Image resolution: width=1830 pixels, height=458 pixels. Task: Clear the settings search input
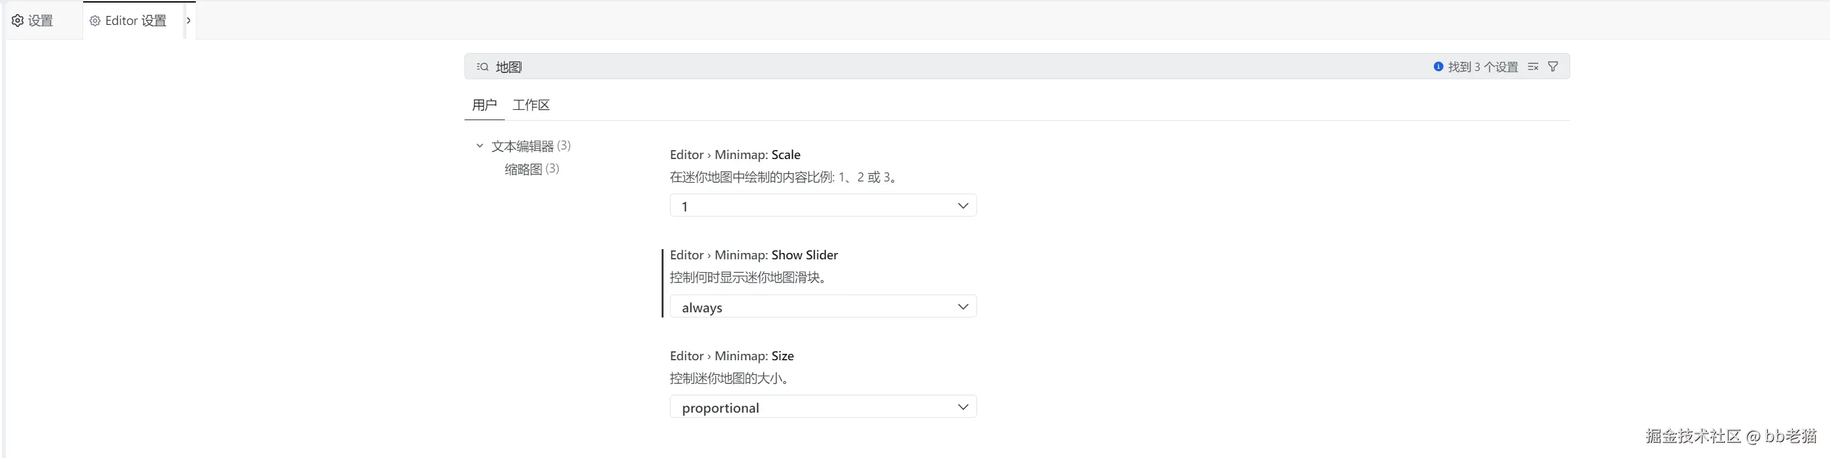click(x=1532, y=66)
